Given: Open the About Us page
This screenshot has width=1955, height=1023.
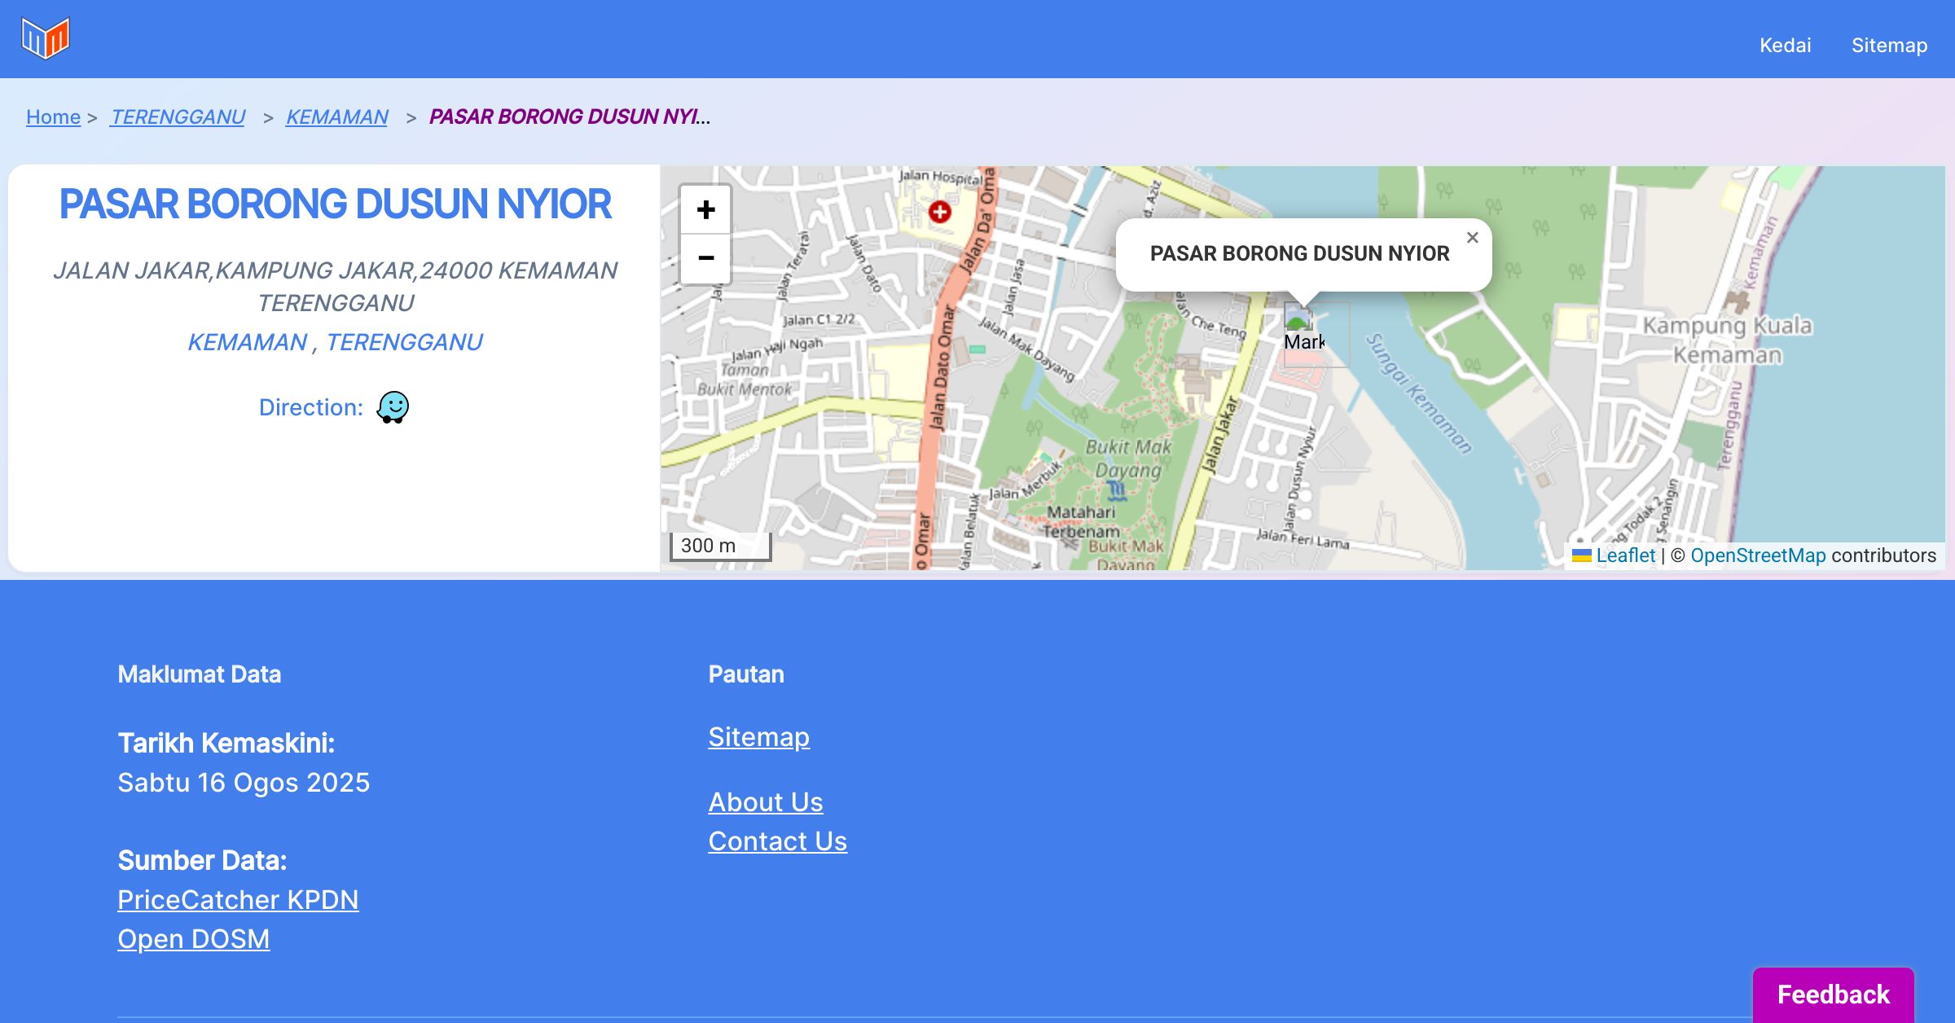Looking at the screenshot, I should click(x=765, y=802).
